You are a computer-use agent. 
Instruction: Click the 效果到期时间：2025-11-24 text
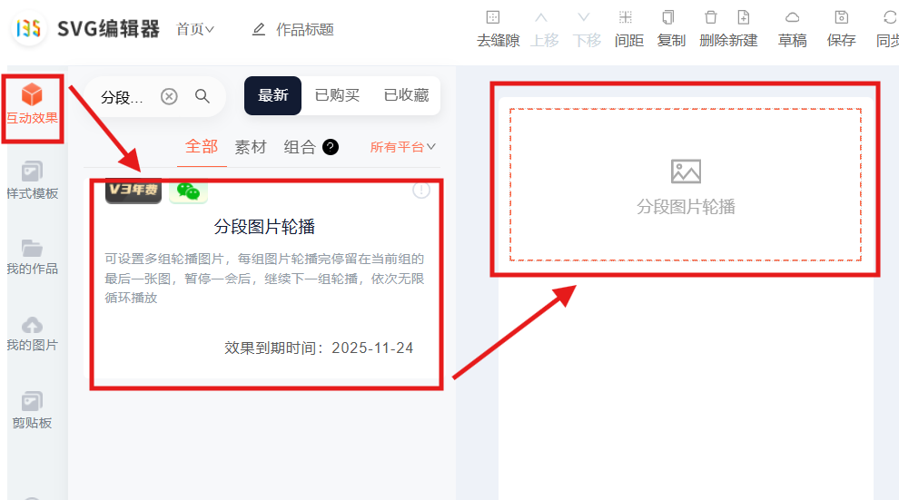(x=319, y=348)
